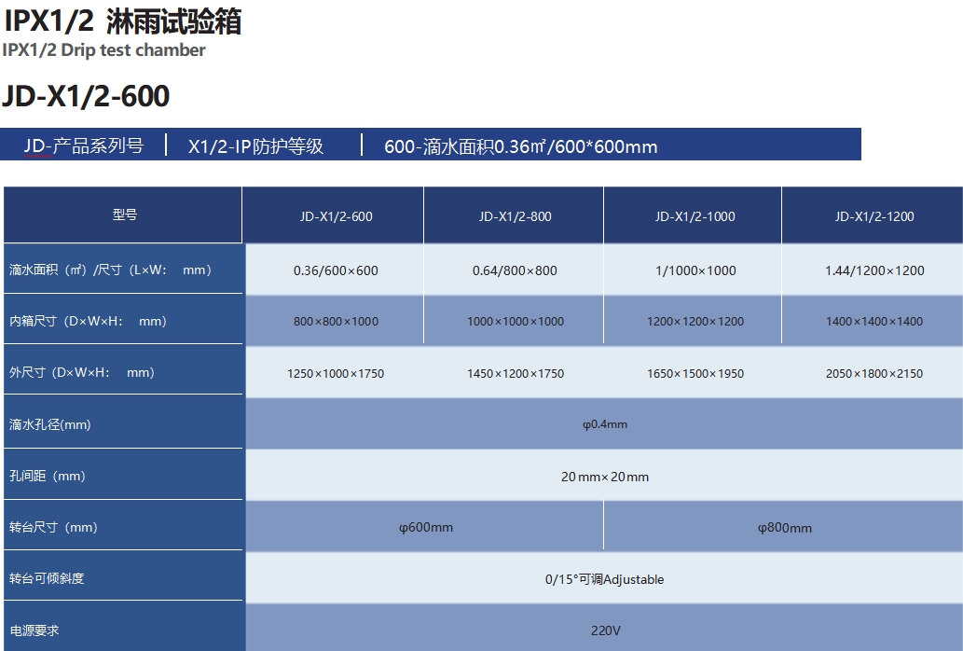963x651 pixels.
Task: Select the 转台可倾斜度 row label
Action: pos(47,578)
